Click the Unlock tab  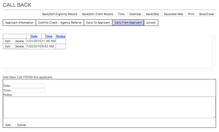point(151,23)
